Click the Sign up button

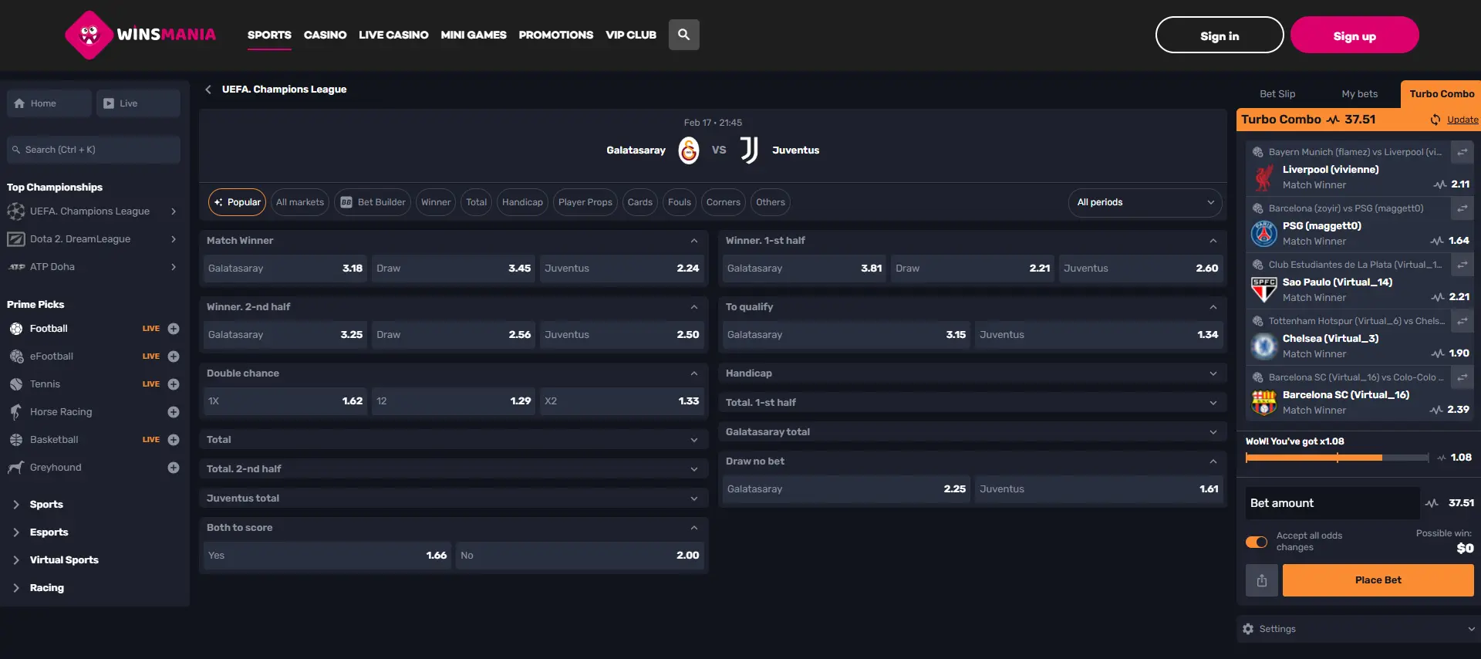1354,35
